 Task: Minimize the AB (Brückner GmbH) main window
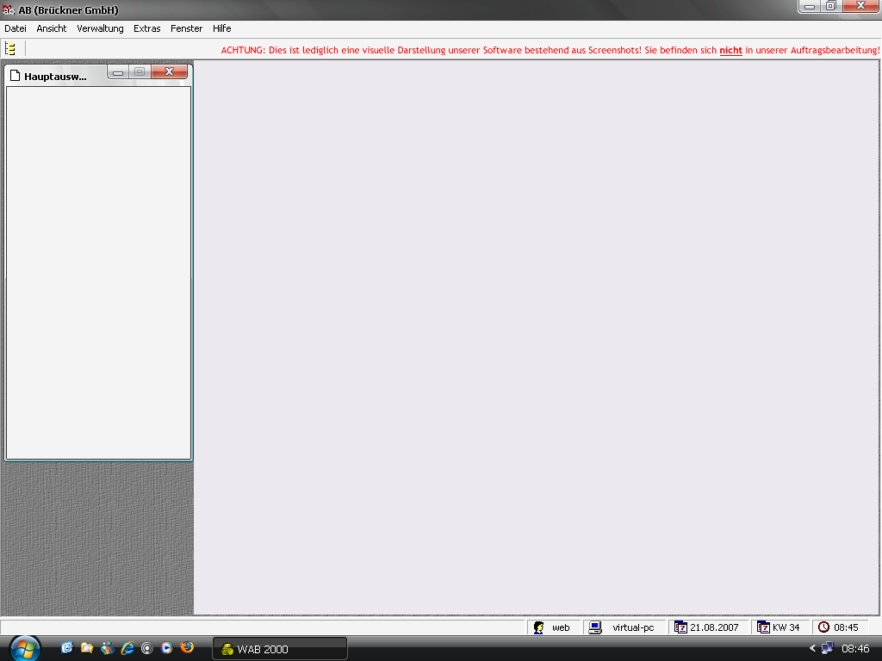[x=810, y=6]
